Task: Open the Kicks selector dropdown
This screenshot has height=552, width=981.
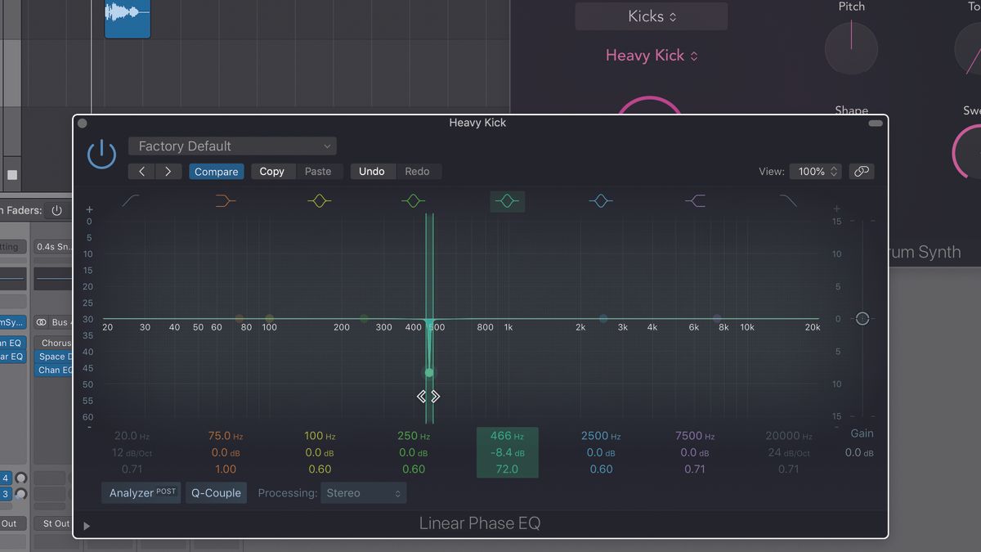Action: point(651,16)
